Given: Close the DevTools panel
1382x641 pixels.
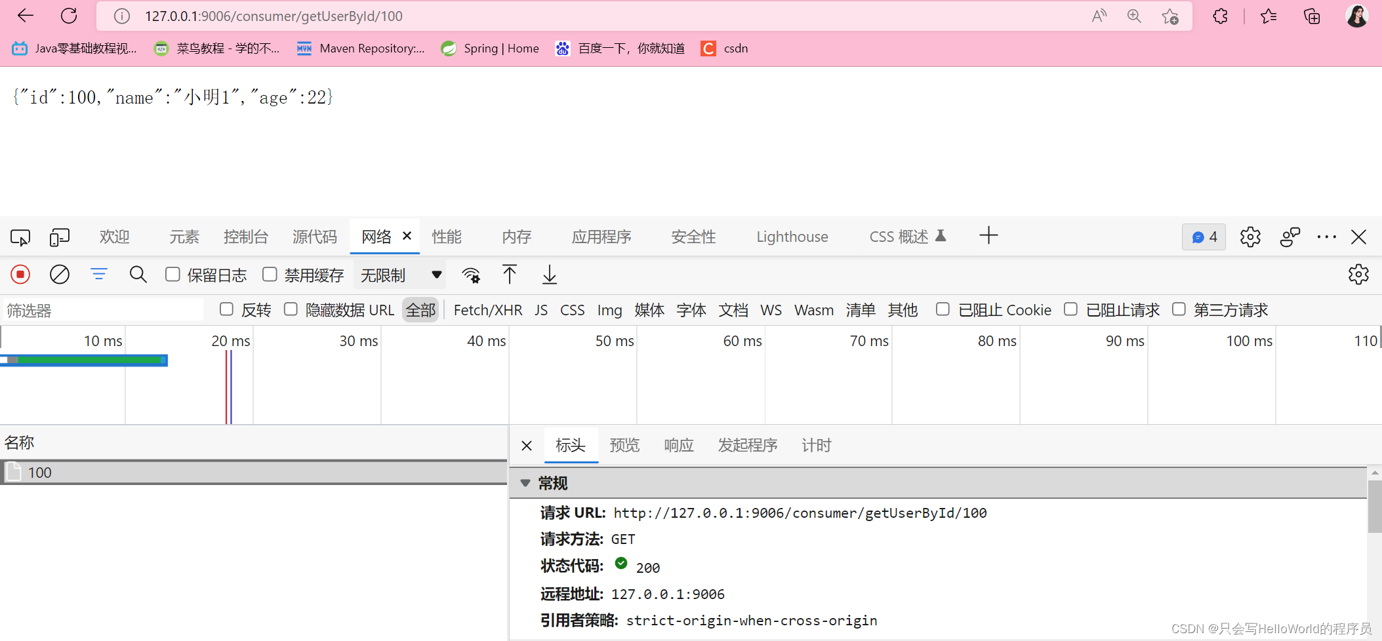Looking at the screenshot, I should coord(1359,237).
